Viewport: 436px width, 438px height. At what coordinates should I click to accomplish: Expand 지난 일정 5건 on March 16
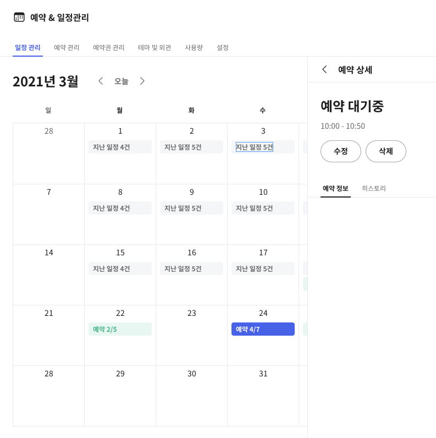[x=191, y=269]
